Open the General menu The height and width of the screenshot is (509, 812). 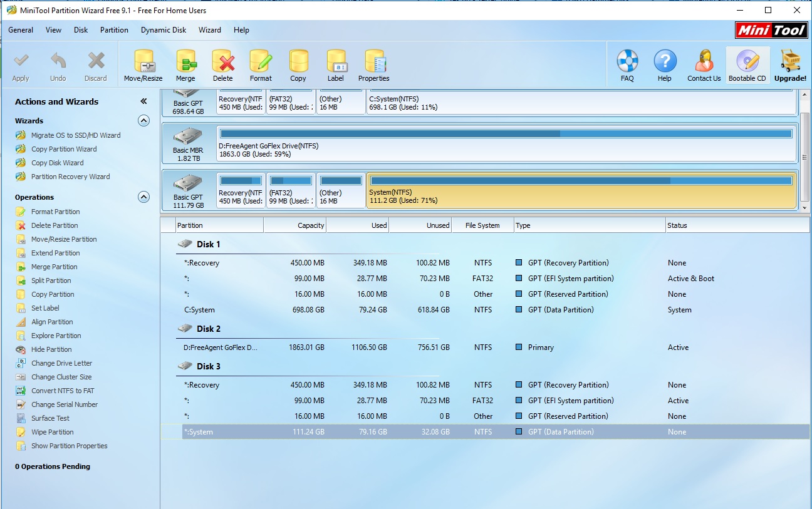pos(21,30)
